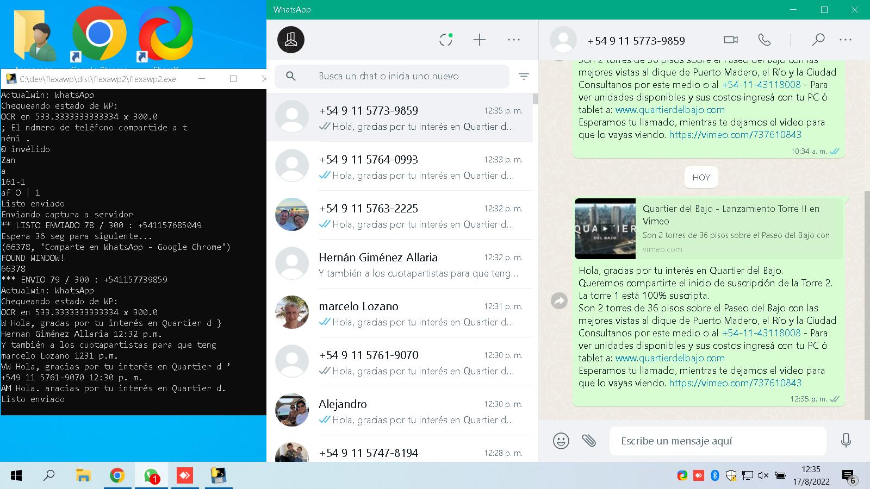Click the search magnifier in chat list
Image resolution: width=870 pixels, height=489 pixels.
tap(291, 76)
